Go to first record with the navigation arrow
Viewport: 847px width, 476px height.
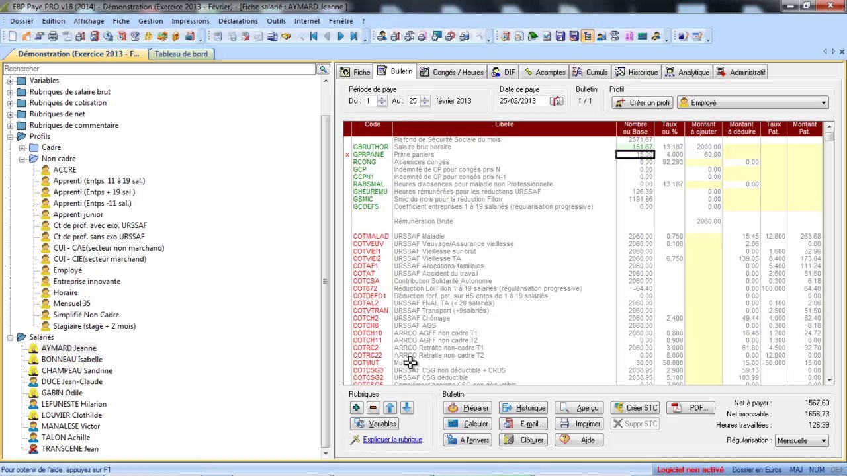(x=314, y=36)
